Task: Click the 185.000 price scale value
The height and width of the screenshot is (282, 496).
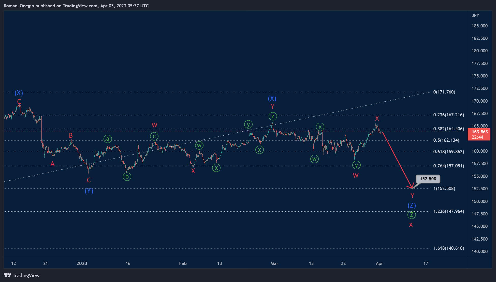Action: (x=479, y=26)
